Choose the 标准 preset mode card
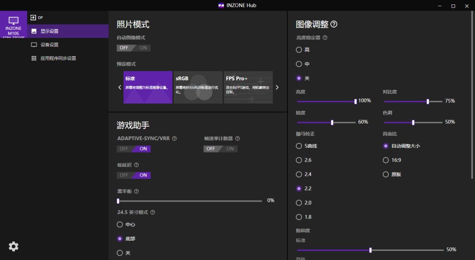 coord(148,87)
